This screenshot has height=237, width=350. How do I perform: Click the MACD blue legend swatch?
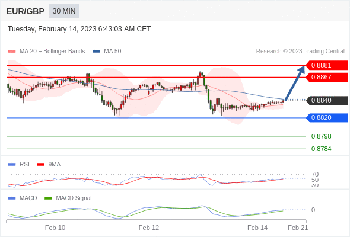[x=12, y=198]
